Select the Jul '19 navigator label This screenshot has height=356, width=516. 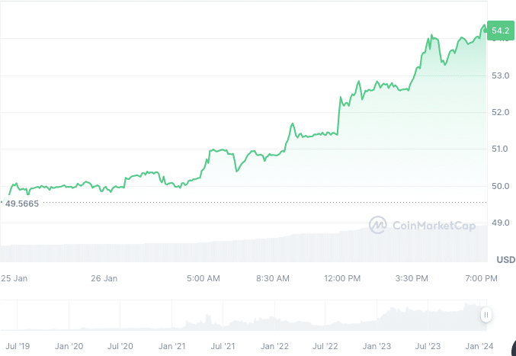17,346
